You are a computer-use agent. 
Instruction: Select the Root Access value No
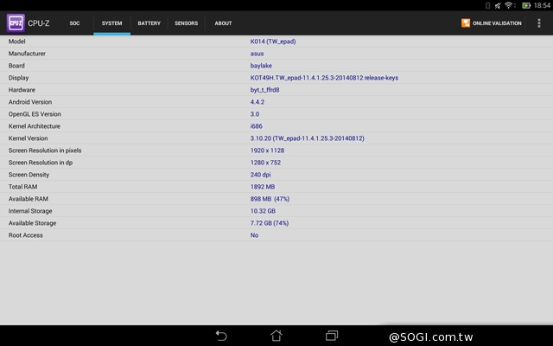(254, 235)
